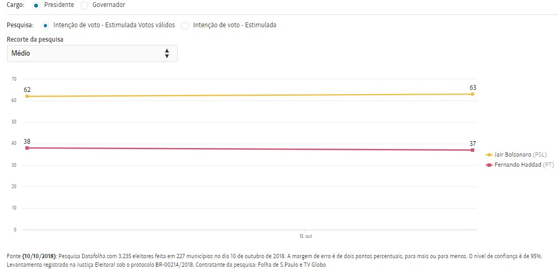Select the Presidente radio button
The height and width of the screenshot is (271, 558).
[36, 5]
